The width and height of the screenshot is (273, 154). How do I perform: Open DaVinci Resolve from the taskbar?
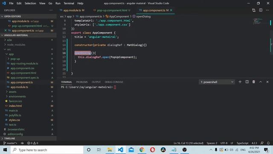pos(163,150)
